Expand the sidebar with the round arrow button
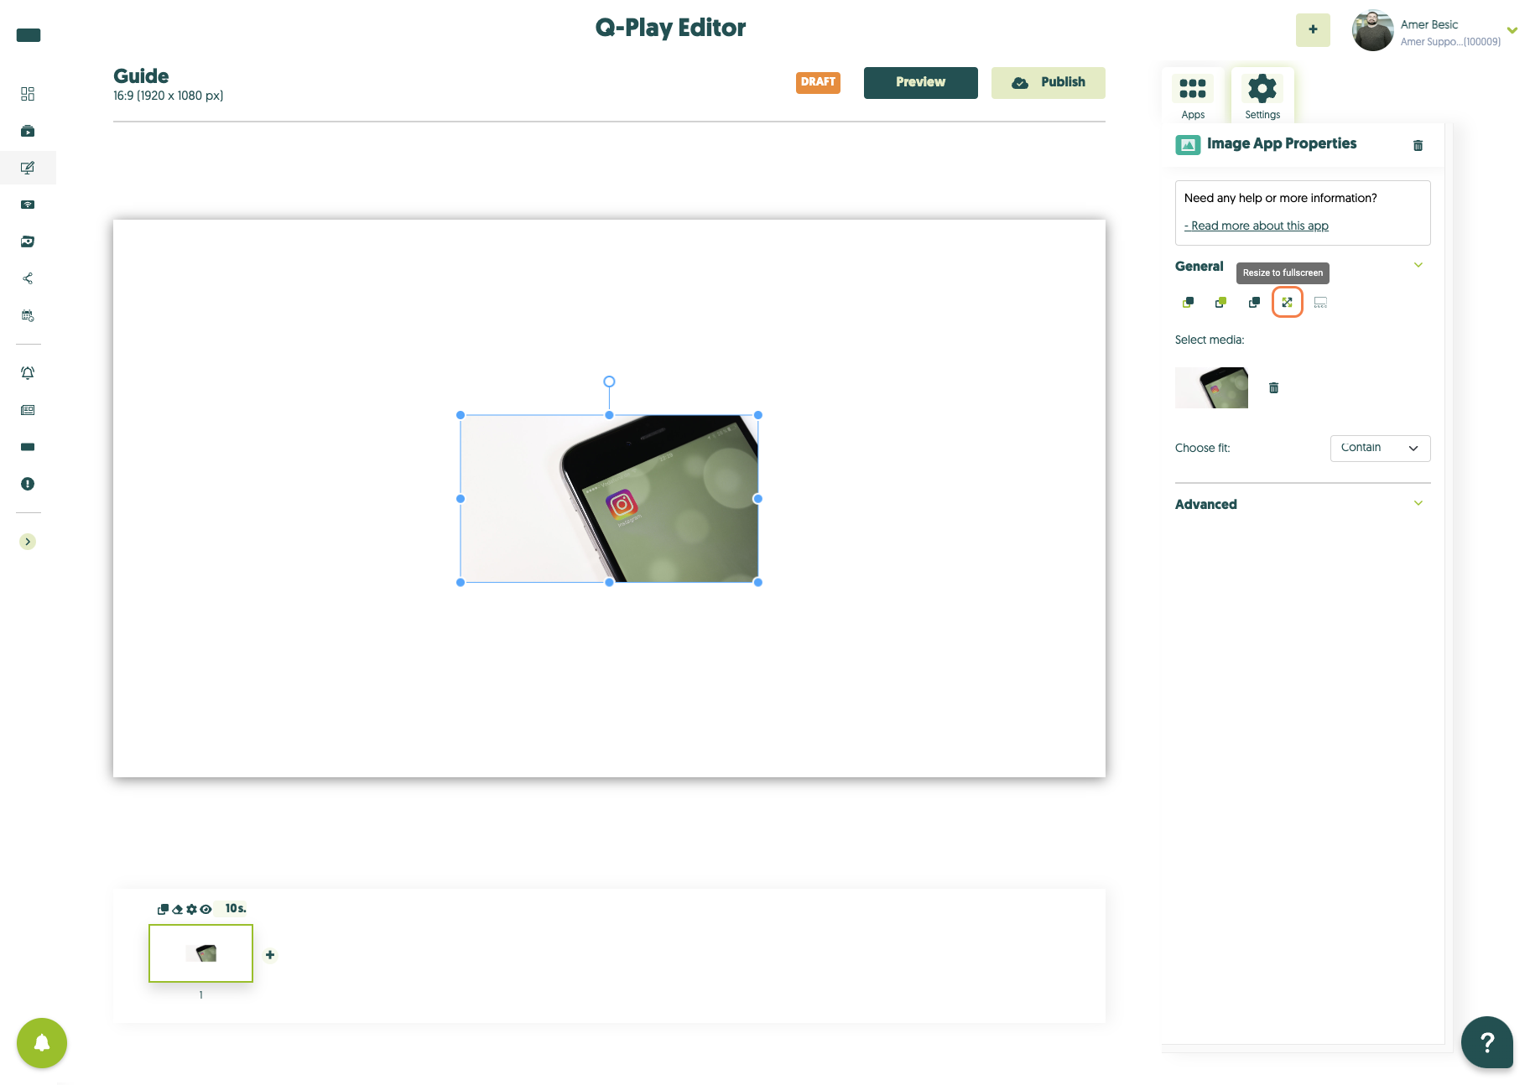 click(x=28, y=542)
